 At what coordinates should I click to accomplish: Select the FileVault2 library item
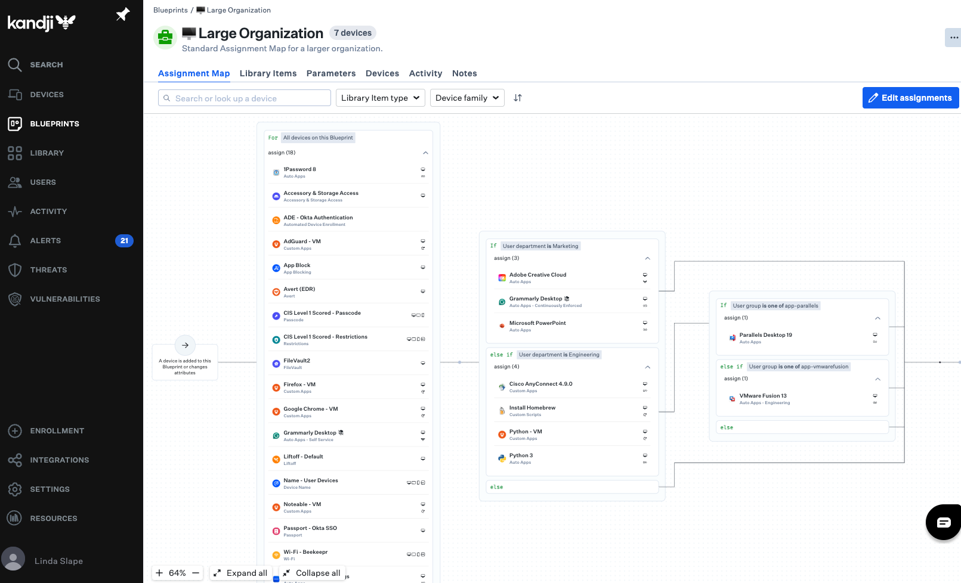(x=349, y=363)
